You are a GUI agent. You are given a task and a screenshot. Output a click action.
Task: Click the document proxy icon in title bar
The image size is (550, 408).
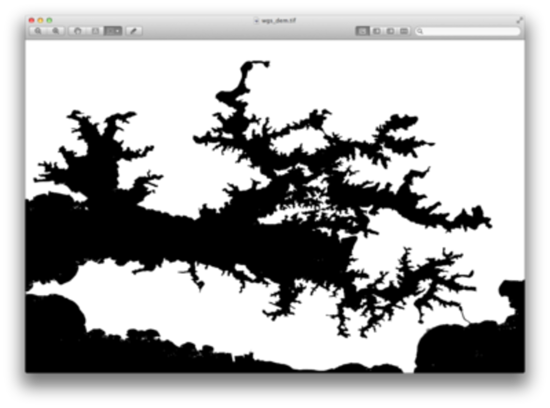tap(256, 20)
